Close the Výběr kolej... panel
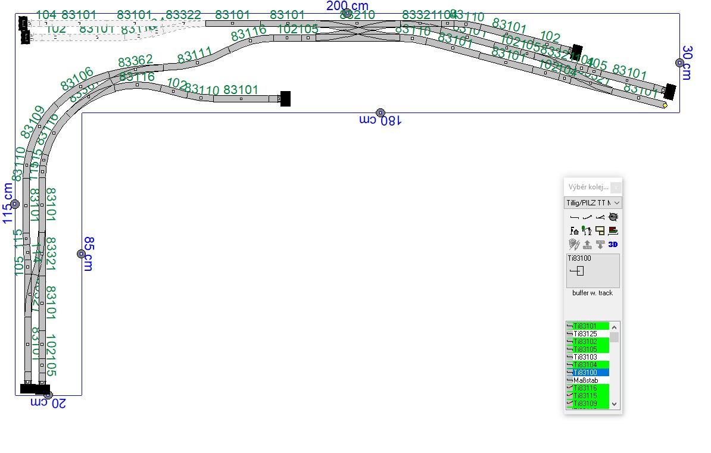This screenshot has width=711, height=453. (616, 188)
